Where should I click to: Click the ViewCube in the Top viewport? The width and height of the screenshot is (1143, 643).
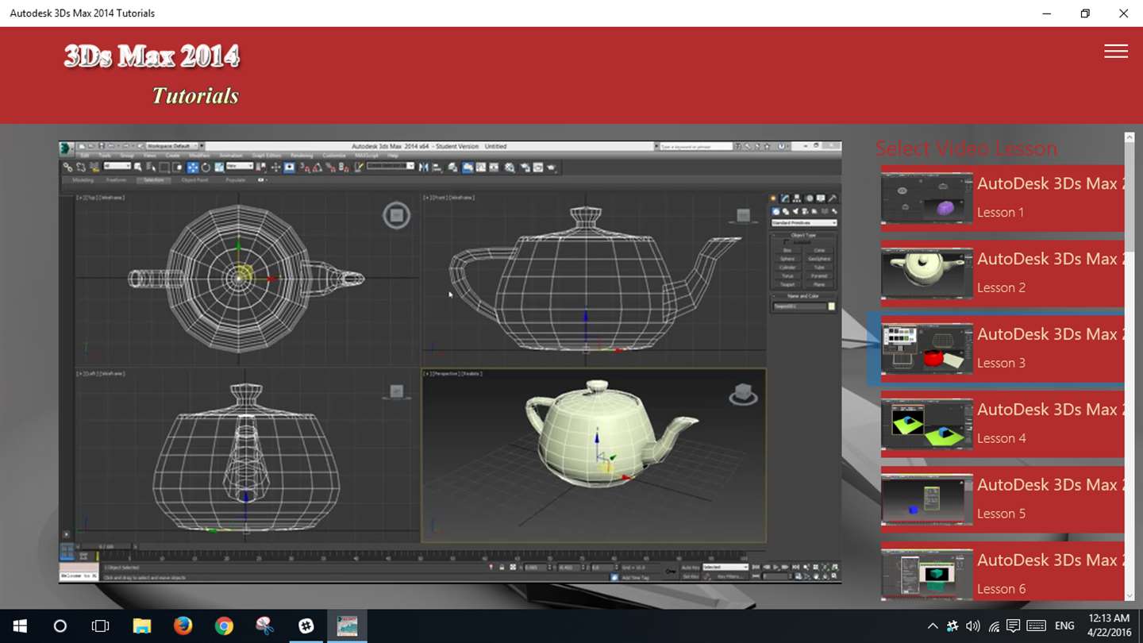point(397,215)
